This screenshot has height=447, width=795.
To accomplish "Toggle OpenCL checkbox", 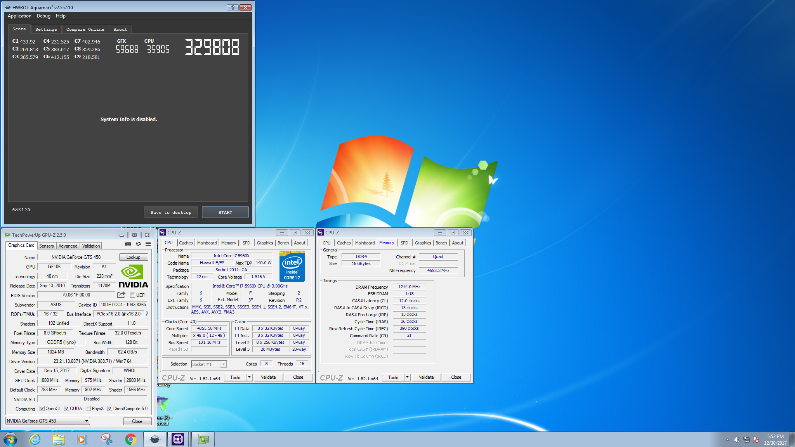I will tap(42, 408).
